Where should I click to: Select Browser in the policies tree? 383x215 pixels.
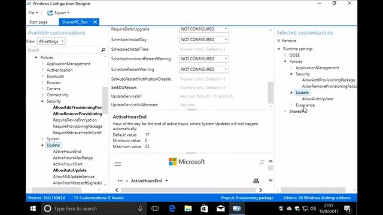point(54,82)
